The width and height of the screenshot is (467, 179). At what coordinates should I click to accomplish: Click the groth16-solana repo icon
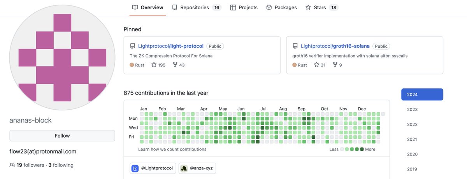pos(295,46)
